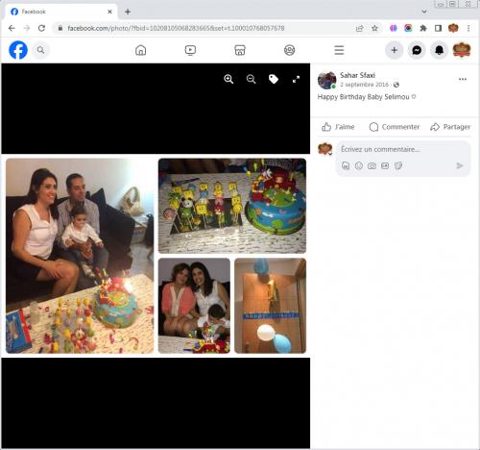Click the colorful camera extension icon
480x450 pixels.
408,28
